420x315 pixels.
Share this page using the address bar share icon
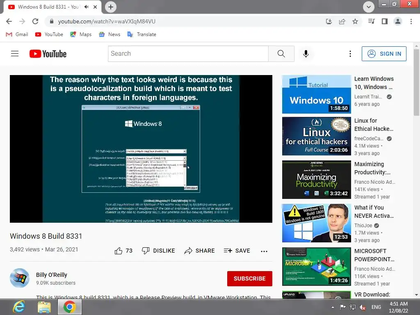coord(342,21)
